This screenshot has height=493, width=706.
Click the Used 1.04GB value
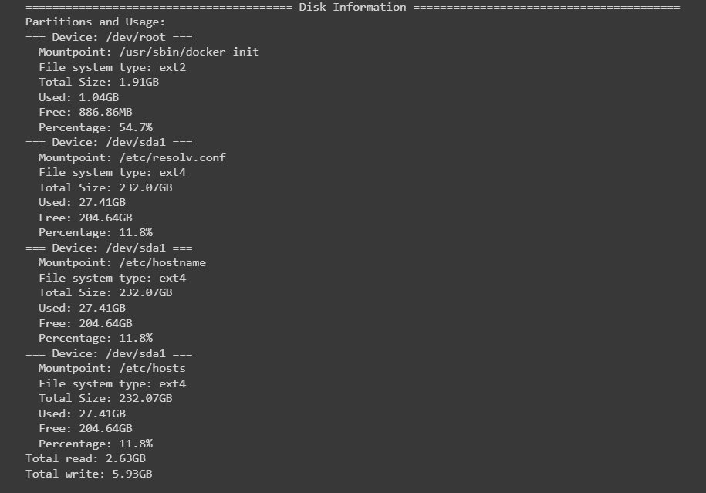99,98
